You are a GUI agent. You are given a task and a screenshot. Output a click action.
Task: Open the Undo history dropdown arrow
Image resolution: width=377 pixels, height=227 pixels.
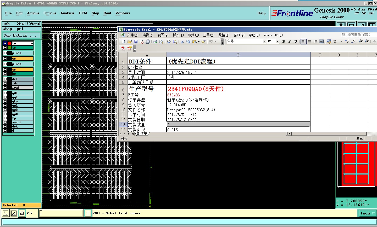(215, 42)
